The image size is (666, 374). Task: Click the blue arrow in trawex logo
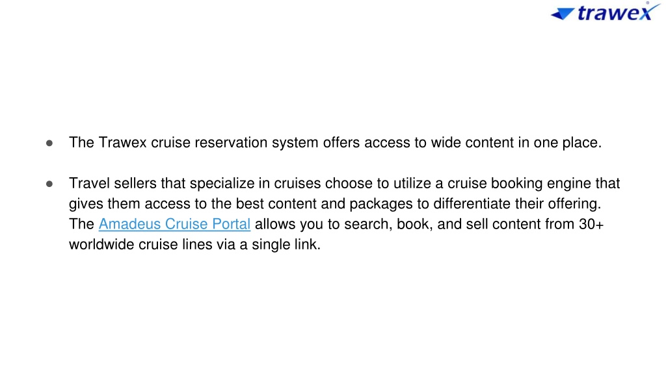[563, 14]
